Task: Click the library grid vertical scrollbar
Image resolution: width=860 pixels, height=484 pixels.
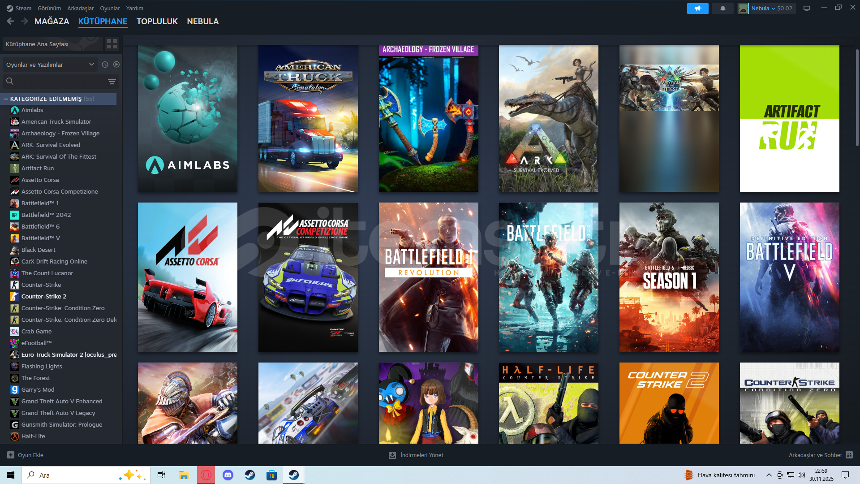Action: point(857,99)
